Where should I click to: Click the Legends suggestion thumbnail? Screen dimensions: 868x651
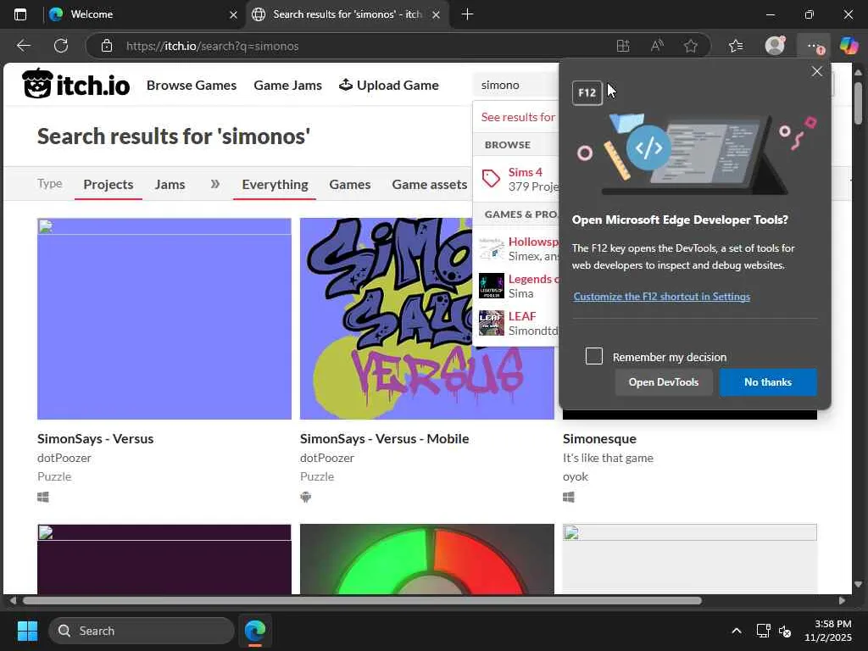coord(491,286)
